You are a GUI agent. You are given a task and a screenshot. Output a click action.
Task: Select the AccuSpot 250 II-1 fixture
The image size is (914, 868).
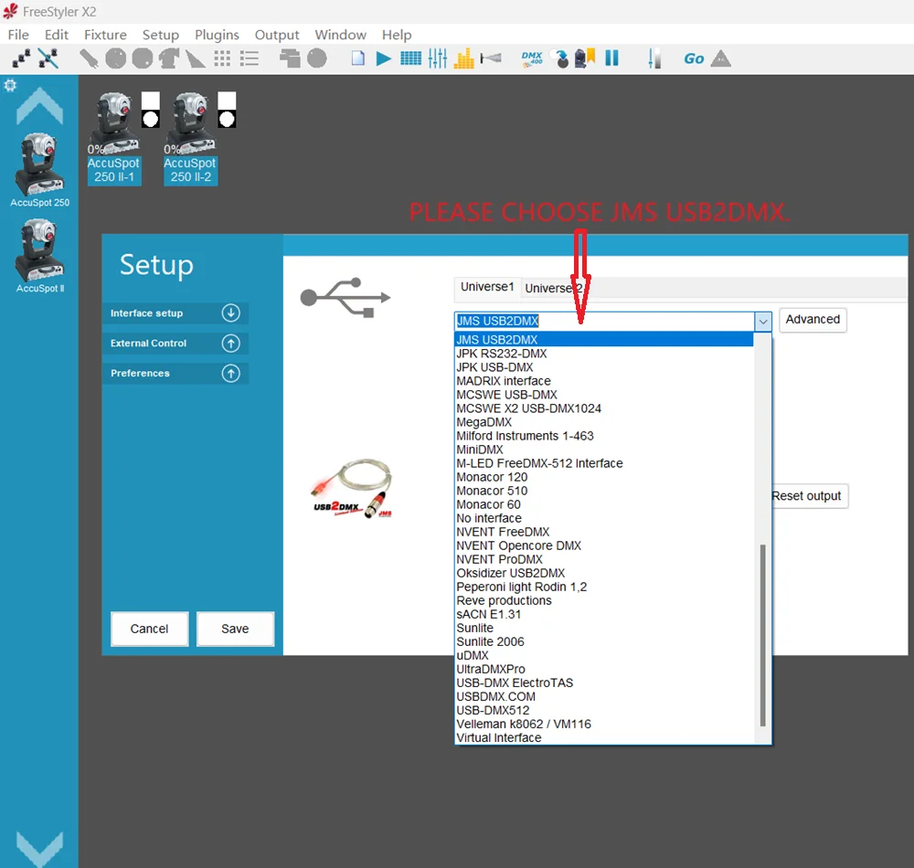pyautogui.click(x=113, y=139)
